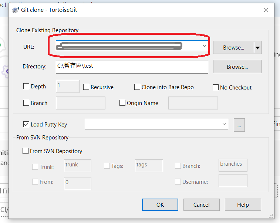Enable the Branch checkbox in clone options
The image size is (280, 223).
click(26, 103)
